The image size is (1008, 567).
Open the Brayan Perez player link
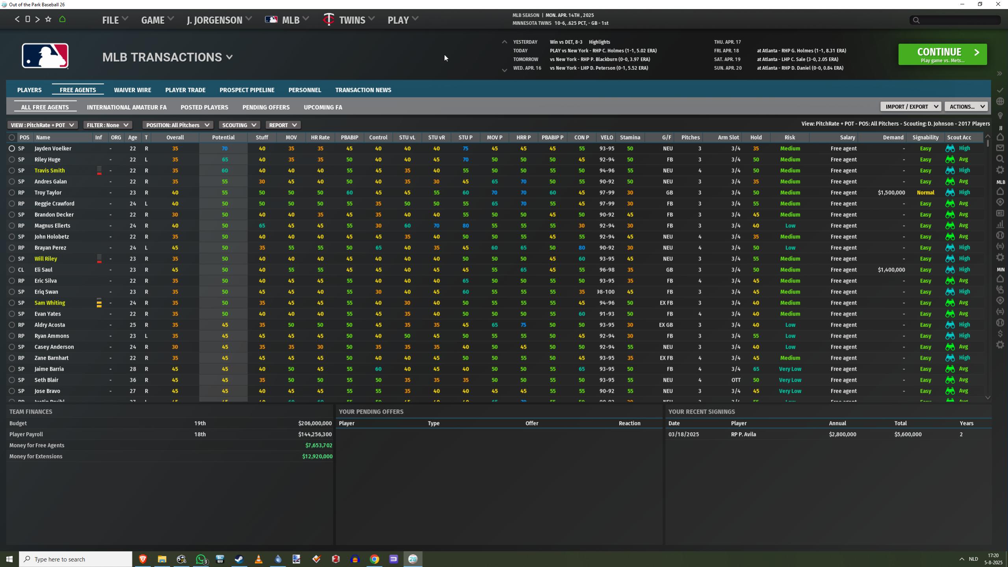click(50, 248)
